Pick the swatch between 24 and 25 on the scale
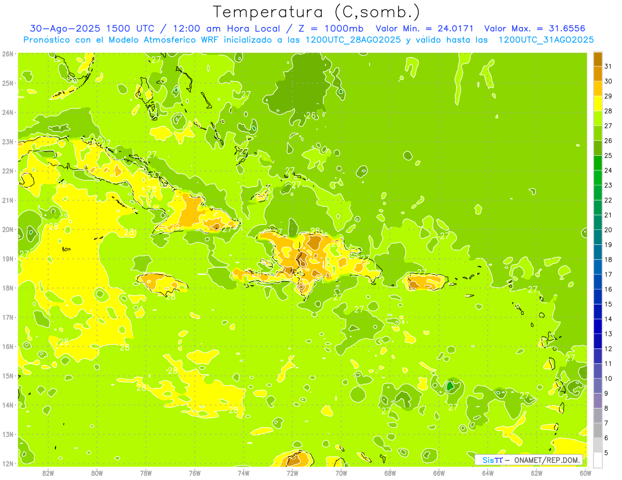The width and height of the screenshot is (622, 480). [x=598, y=163]
